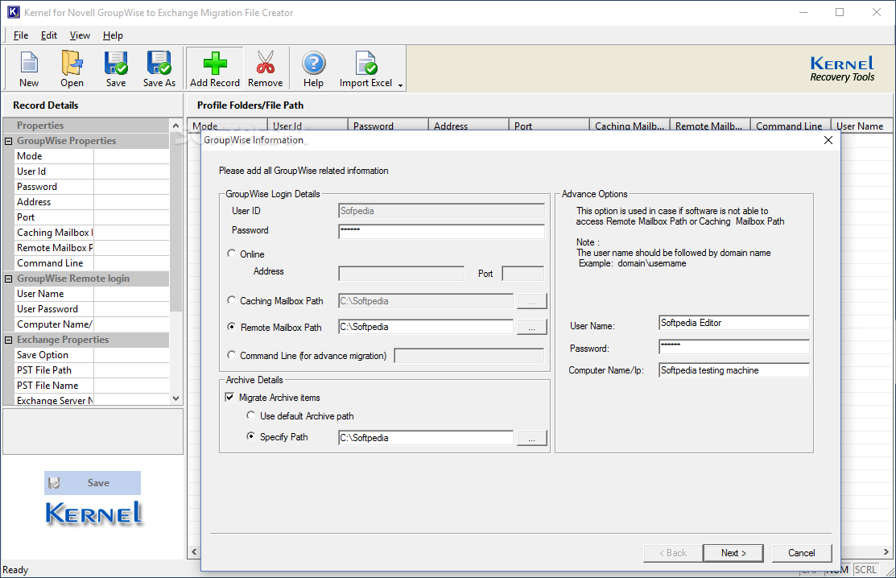The image size is (896, 578).
Task: Click the Save As toolbar icon
Action: coord(159,64)
